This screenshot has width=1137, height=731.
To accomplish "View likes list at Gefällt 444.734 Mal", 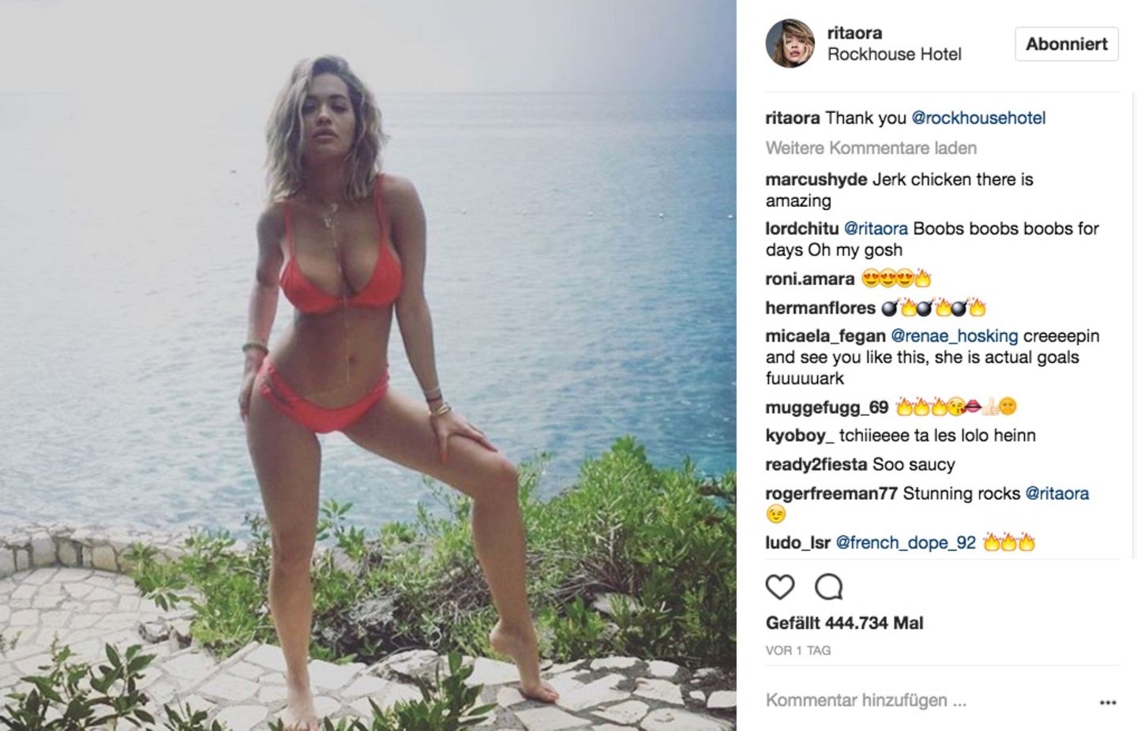I will [x=844, y=624].
